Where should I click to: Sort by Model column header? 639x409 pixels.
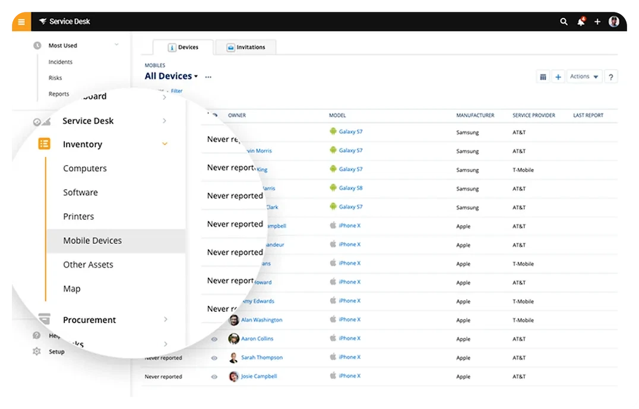tap(337, 115)
